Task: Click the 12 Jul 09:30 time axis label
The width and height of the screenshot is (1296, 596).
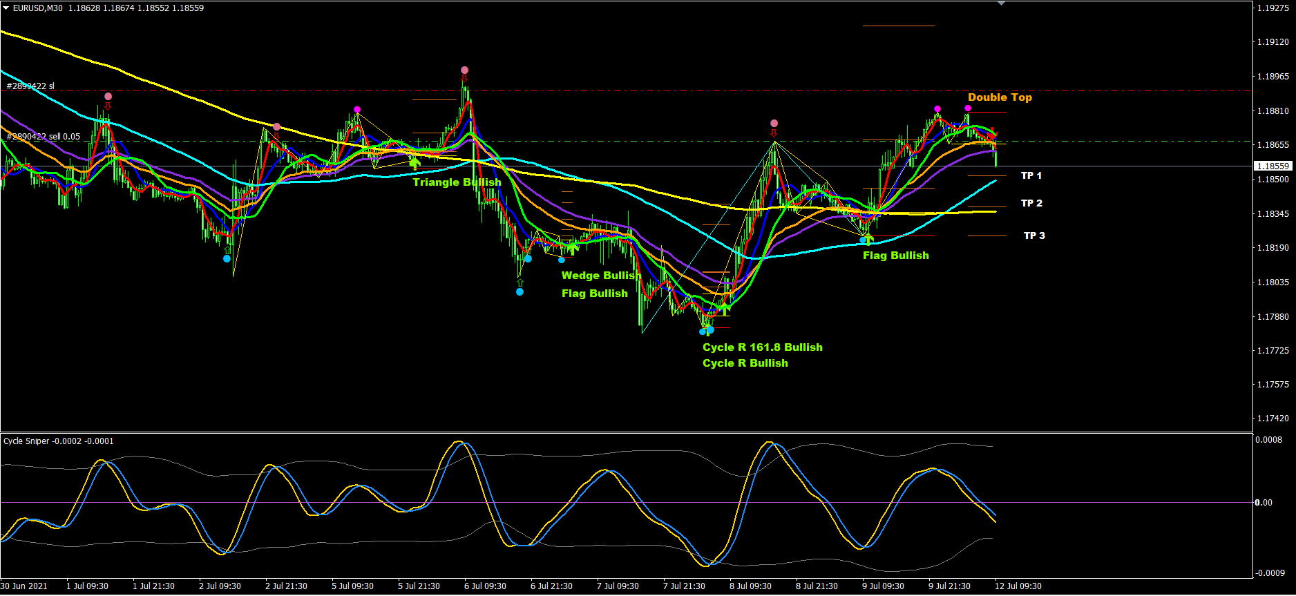Action: click(x=1018, y=586)
